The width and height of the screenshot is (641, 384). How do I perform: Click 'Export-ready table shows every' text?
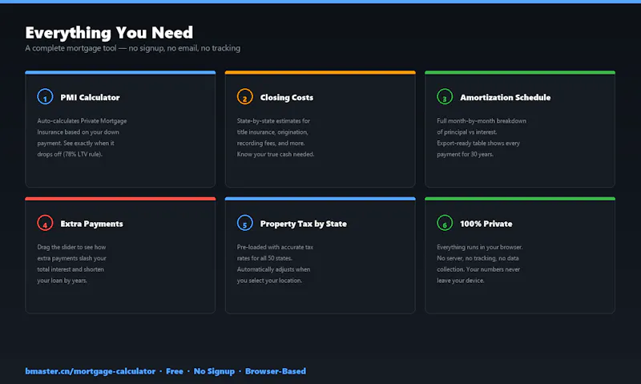pyautogui.click(x=478, y=143)
